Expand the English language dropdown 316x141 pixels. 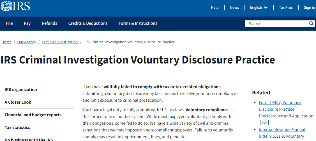(259, 8)
